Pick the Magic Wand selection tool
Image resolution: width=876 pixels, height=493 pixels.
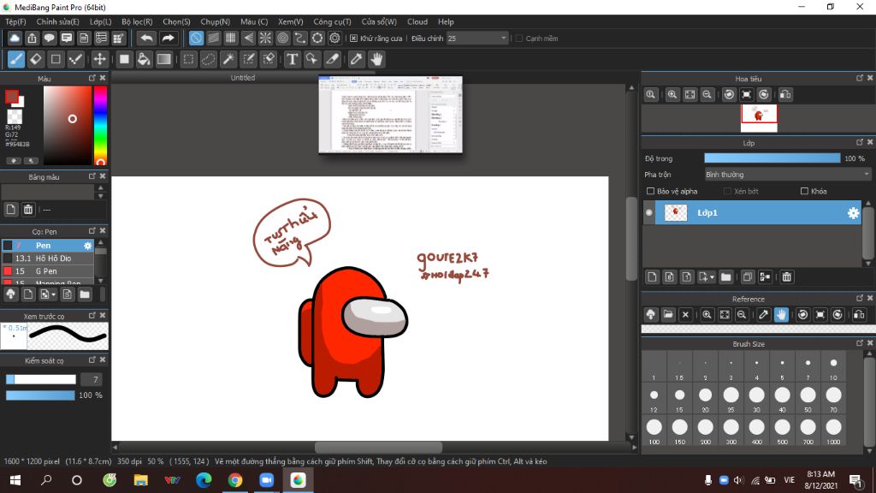click(228, 59)
